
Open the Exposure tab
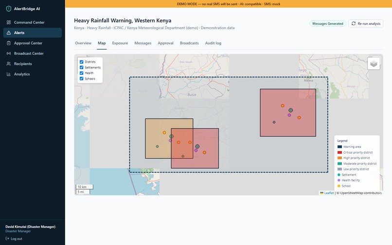tap(120, 43)
